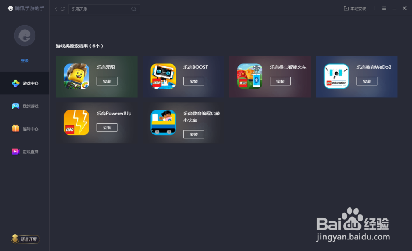Viewport: 412px width, 251px height.
Task: Click the 乐高得宝智能火车 app icon
Action: pyautogui.click(x=250, y=76)
